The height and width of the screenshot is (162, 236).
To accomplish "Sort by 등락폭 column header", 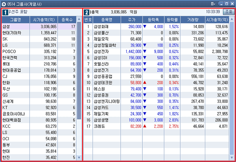I will point(153,20).
